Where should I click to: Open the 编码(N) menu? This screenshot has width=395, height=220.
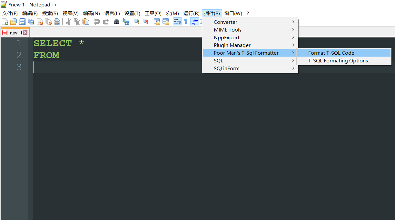pyautogui.click(x=92, y=13)
